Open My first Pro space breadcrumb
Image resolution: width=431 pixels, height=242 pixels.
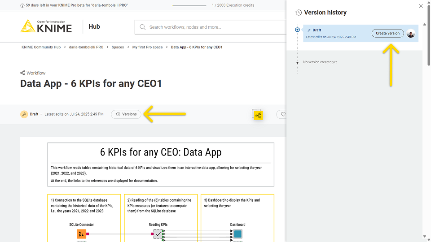147,47
